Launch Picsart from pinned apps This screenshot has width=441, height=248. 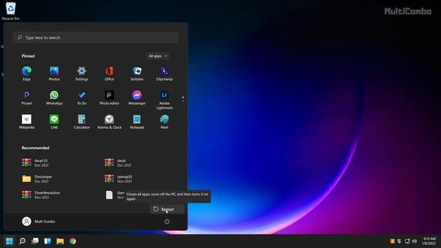tap(27, 98)
